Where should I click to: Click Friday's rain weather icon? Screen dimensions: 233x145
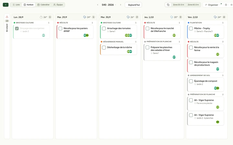coord(215,17)
